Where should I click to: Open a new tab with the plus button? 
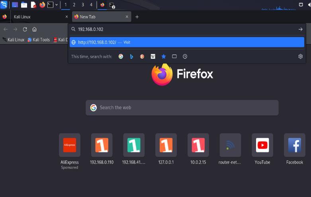[x=137, y=17]
